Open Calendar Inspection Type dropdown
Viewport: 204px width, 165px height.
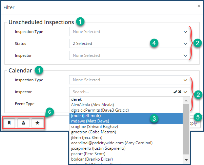(129, 80)
